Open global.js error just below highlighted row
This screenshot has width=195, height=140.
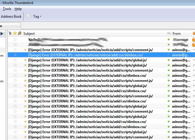point(87,60)
